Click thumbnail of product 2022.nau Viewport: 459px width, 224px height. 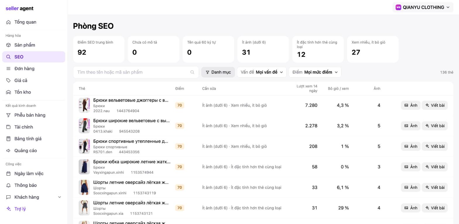click(84, 105)
